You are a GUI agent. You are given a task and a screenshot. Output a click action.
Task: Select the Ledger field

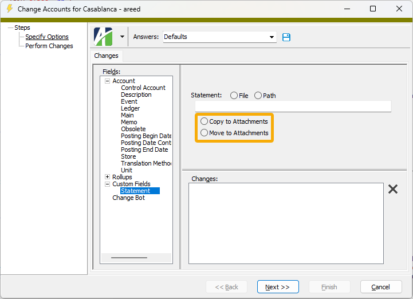tap(131, 108)
